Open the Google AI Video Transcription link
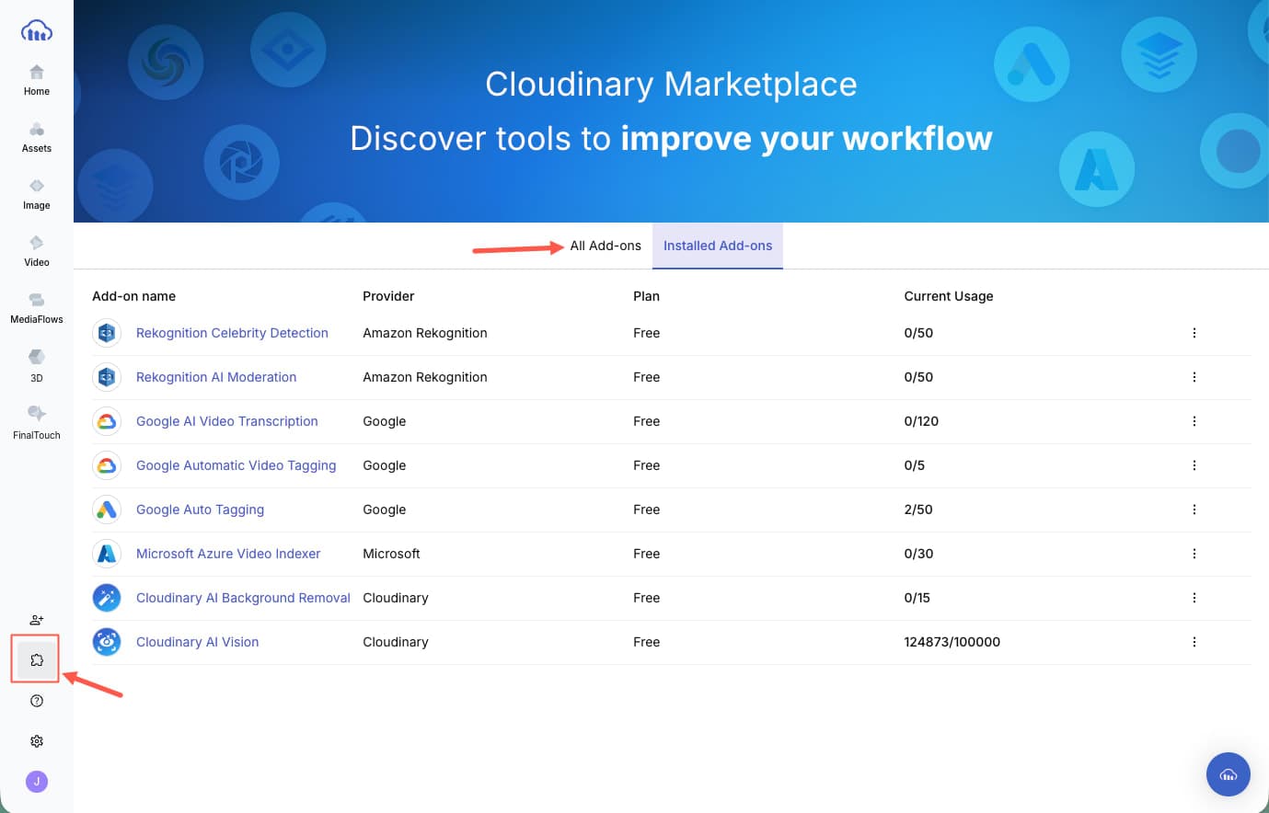The width and height of the screenshot is (1269, 813). click(x=227, y=421)
